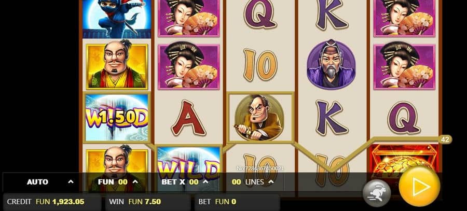Select the samurai with sword symbol
This screenshot has height=211, width=467.
tap(259, 117)
